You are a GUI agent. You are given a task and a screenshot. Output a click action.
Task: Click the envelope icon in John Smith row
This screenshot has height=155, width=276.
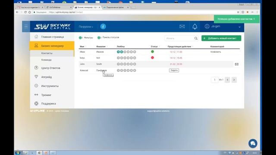(237, 64)
